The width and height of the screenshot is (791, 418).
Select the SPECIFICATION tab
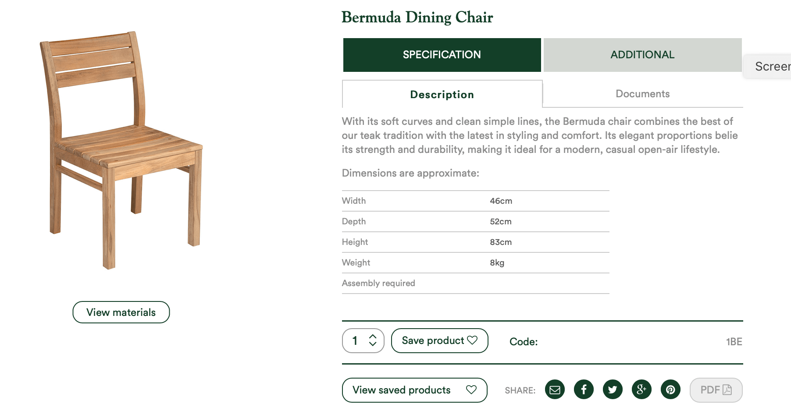pos(442,55)
